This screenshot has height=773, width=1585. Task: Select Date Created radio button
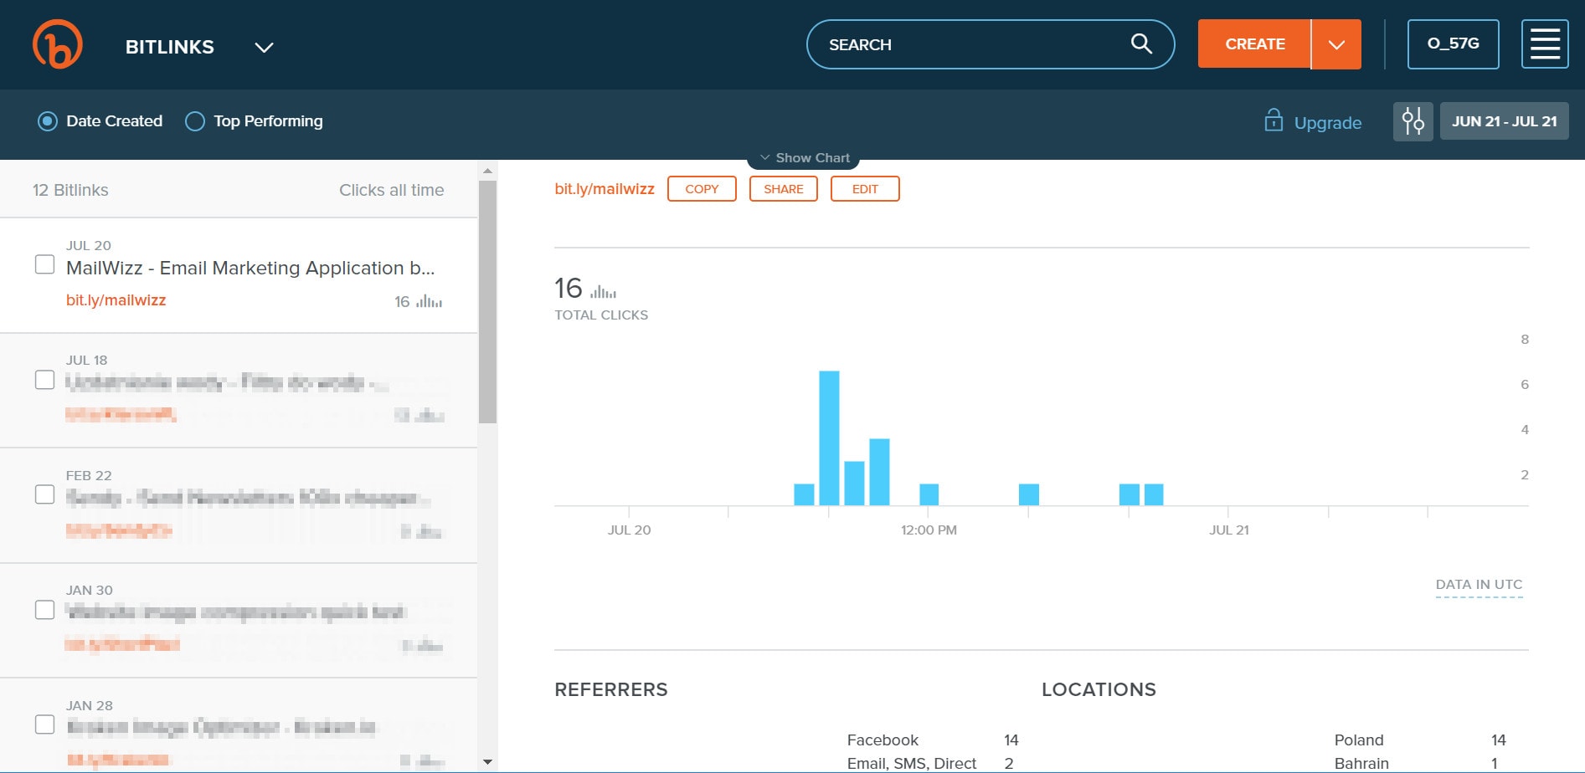click(x=48, y=121)
